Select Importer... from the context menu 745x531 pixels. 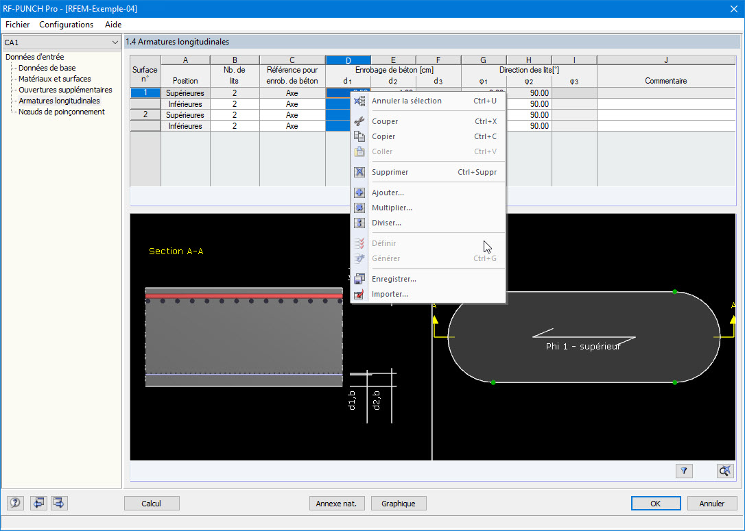click(428, 294)
